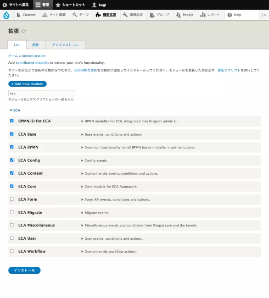
Task: Uncheck the ECA Config checkbox
Action: 12,160
